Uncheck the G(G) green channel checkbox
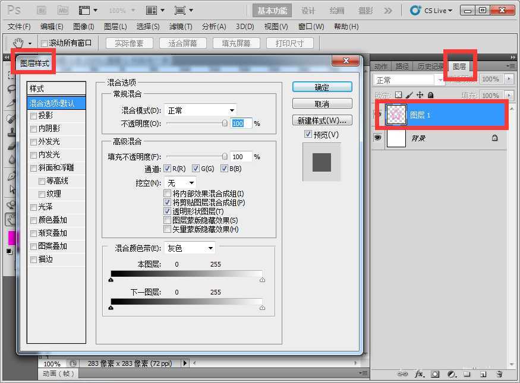The image size is (520, 383). point(195,167)
